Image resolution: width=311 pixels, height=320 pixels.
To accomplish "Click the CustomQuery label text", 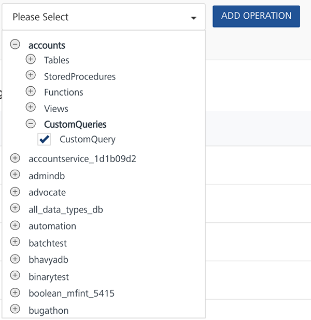I will click(87, 139).
